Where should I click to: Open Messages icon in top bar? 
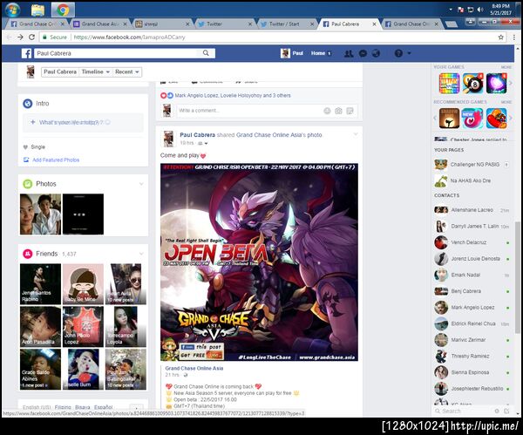click(363, 53)
